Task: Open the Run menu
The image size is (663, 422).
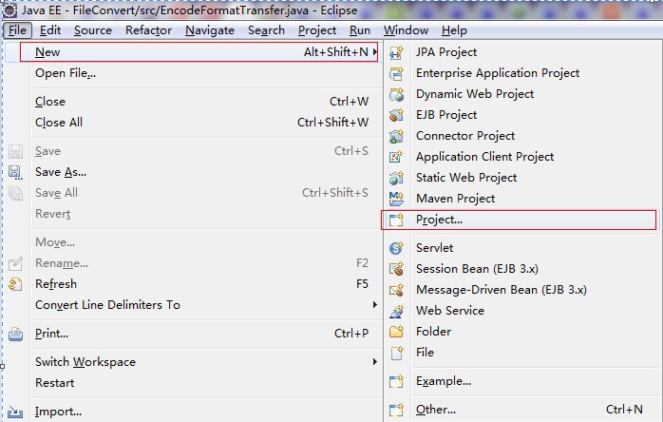Action: 360,30
